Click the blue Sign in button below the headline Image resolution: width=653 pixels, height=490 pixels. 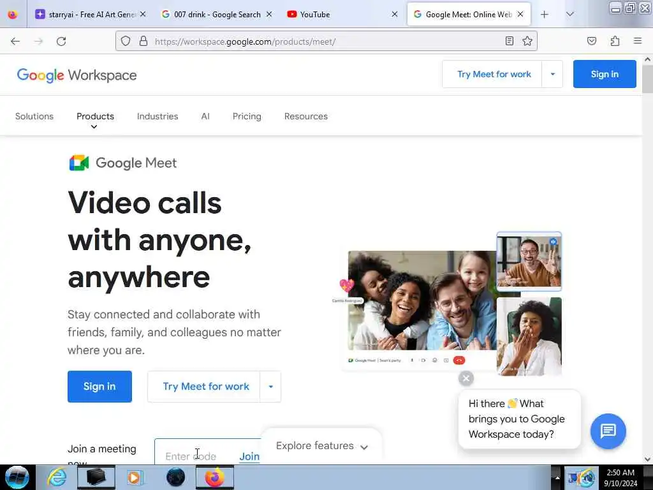(x=99, y=386)
